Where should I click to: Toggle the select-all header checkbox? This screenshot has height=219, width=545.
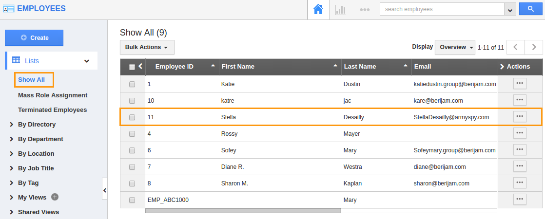click(x=132, y=67)
